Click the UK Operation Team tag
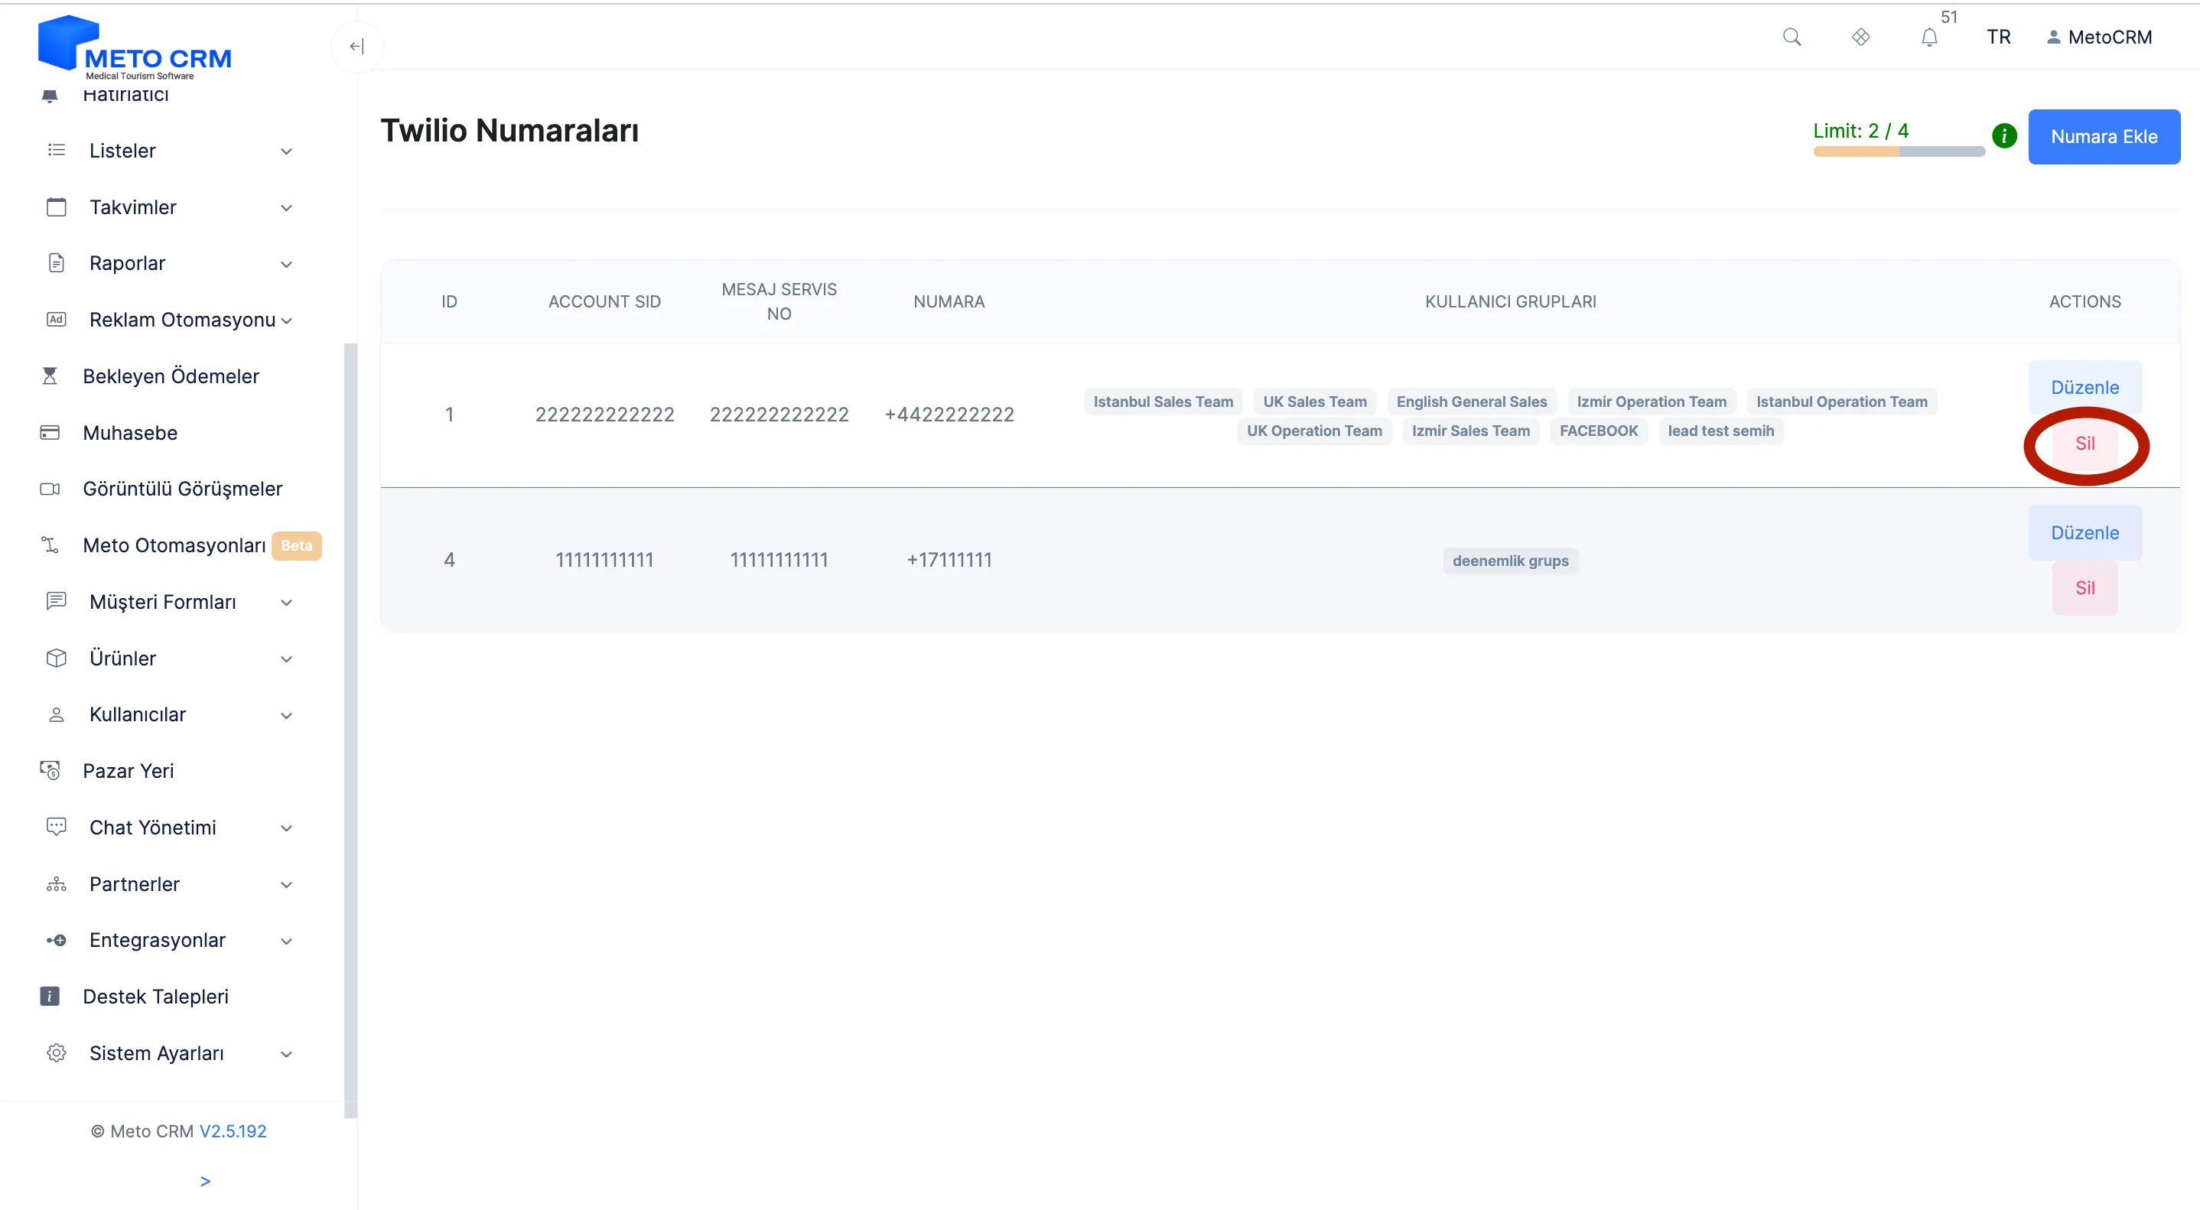Screen dimensions: 2200x1210 pos(1314,431)
